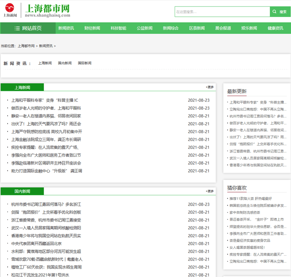
Task: Open 推荐11款降火茶 in 猜你喜欢
Action: pyautogui.click(x=250, y=198)
